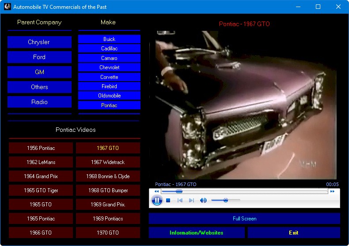
Task: Select the Cadillac make
Action: tap(109, 48)
